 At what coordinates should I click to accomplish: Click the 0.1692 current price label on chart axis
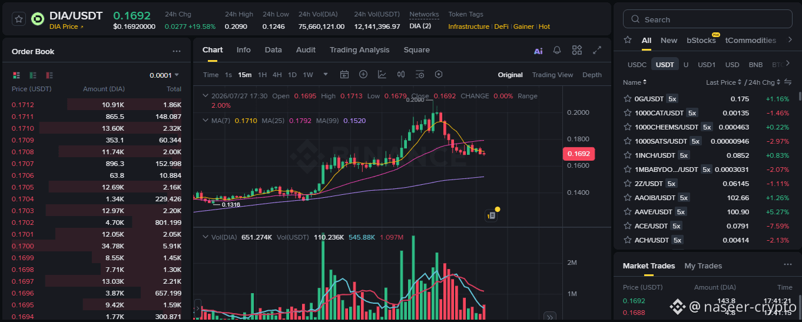point(579,154)
